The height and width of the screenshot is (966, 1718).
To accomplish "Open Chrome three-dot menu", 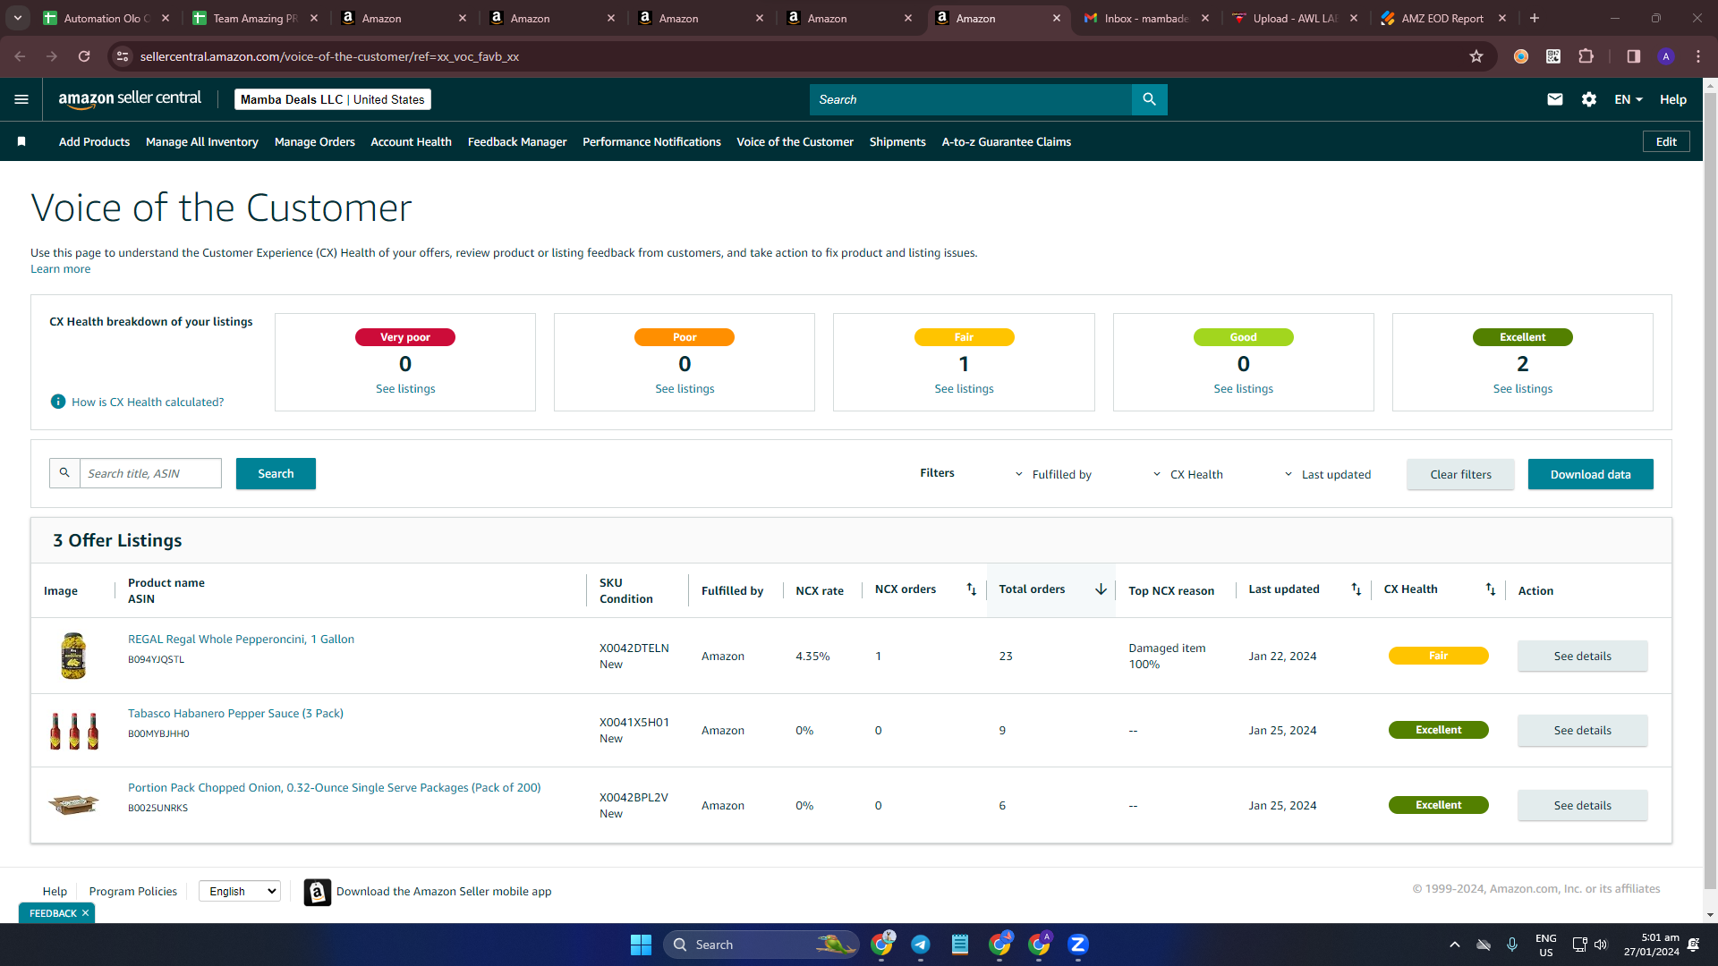I will pos(1698,56).
